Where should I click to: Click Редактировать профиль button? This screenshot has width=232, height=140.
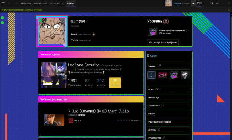pos(163,42)
